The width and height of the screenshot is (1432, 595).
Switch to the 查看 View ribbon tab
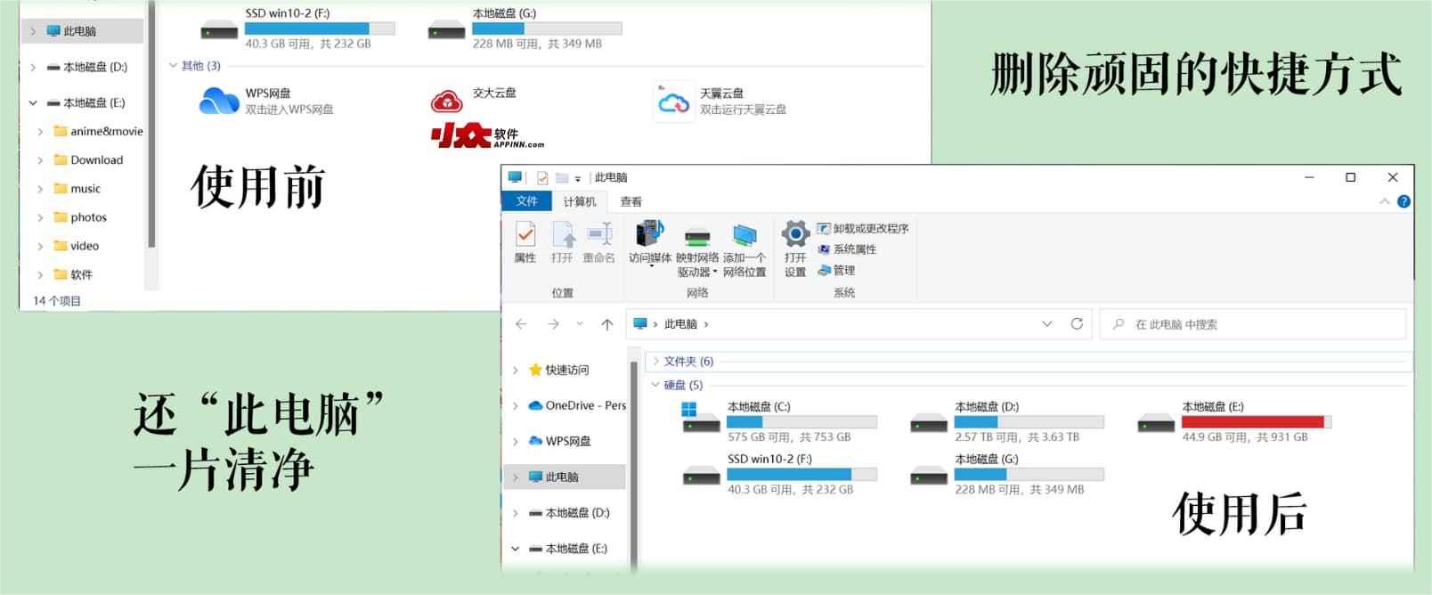[631, 201]
